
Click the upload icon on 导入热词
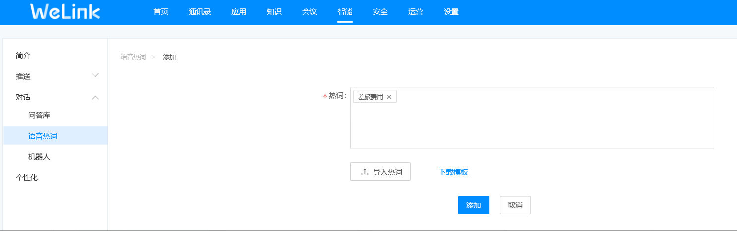click(x=365, y=172)
